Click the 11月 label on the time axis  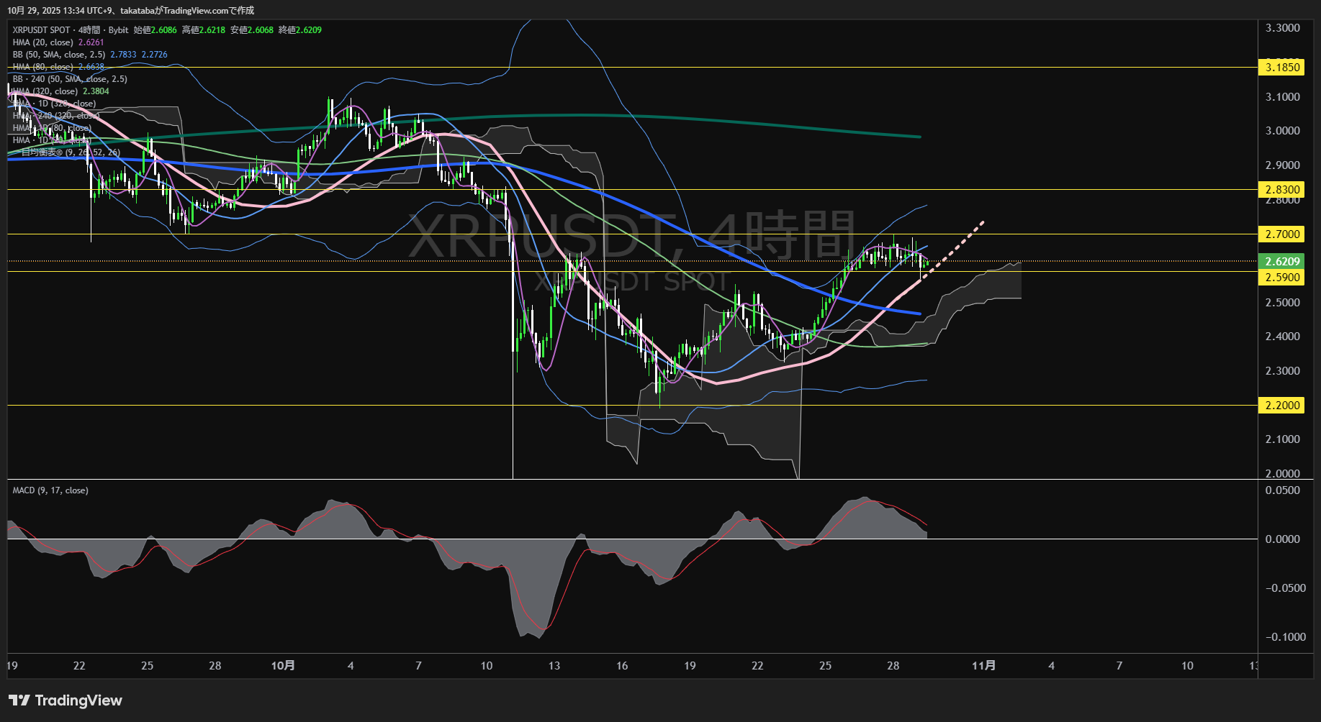point(985,666)
